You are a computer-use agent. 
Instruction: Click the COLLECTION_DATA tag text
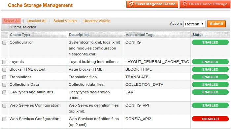[145, 84]
